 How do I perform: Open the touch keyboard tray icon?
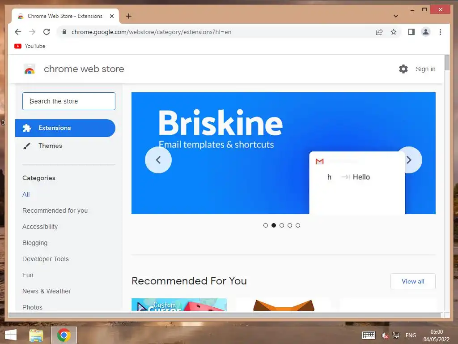[369, 335]
